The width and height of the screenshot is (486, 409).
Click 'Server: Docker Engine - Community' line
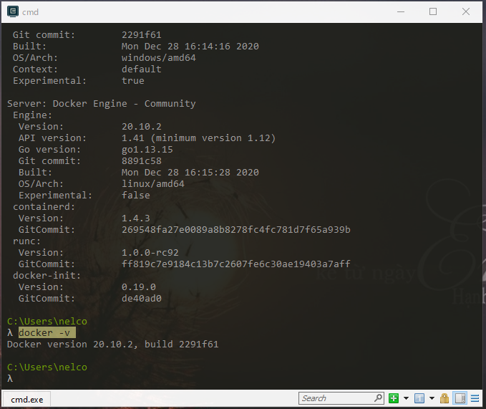pyautogui.click(x=102, y=104)
